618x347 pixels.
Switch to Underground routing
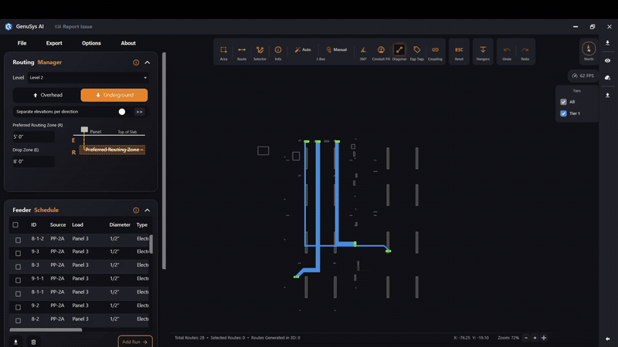point(114,95)
